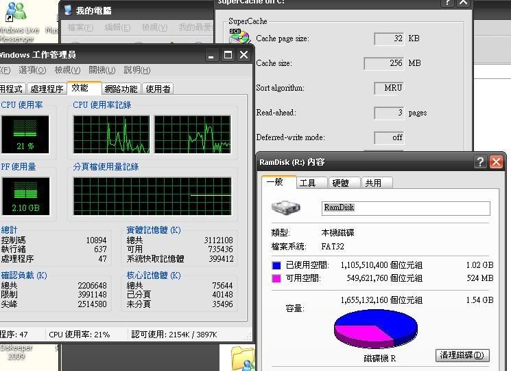Switch to 效能 tab in Task Manager

tap(84, 88)
